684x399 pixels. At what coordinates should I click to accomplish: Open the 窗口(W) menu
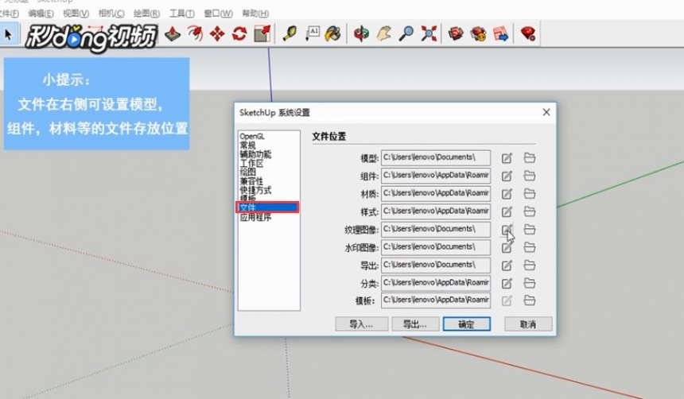[218, 14]
